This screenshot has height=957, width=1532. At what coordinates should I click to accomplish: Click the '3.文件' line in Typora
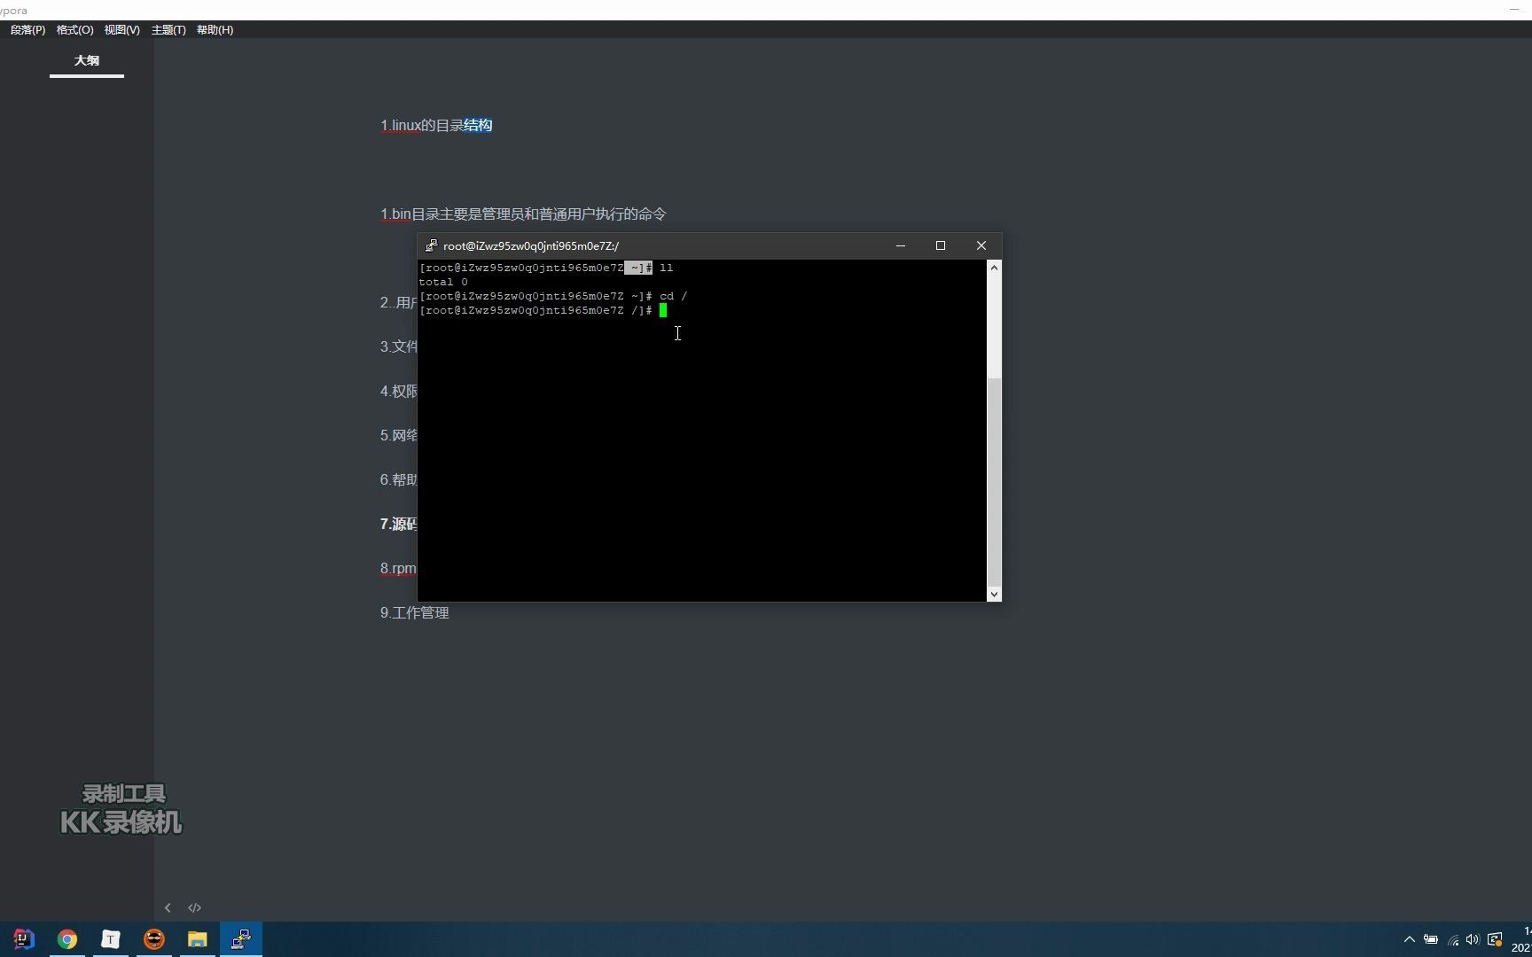398,347
